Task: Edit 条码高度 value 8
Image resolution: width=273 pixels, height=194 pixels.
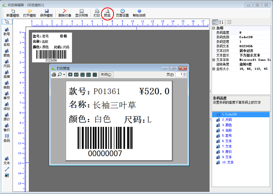Action: coord(255,32)
